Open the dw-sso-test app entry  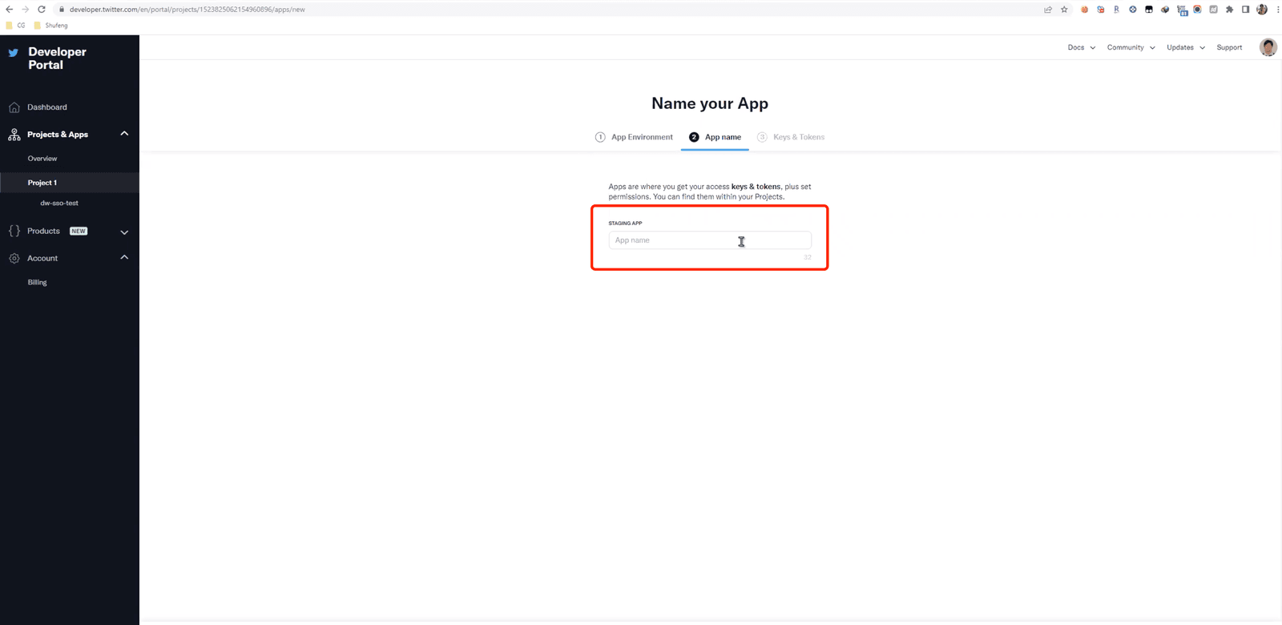(59, 204)
